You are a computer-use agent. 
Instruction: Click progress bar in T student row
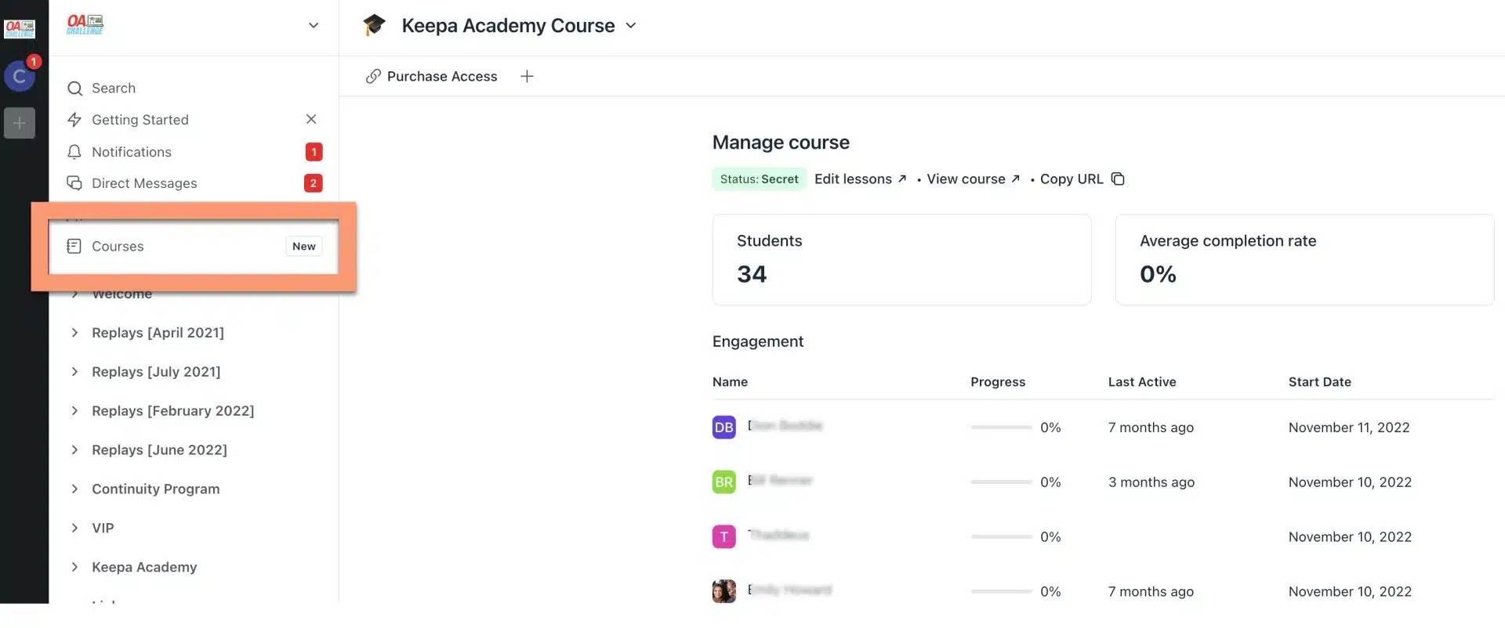[x=1001, y=537]
